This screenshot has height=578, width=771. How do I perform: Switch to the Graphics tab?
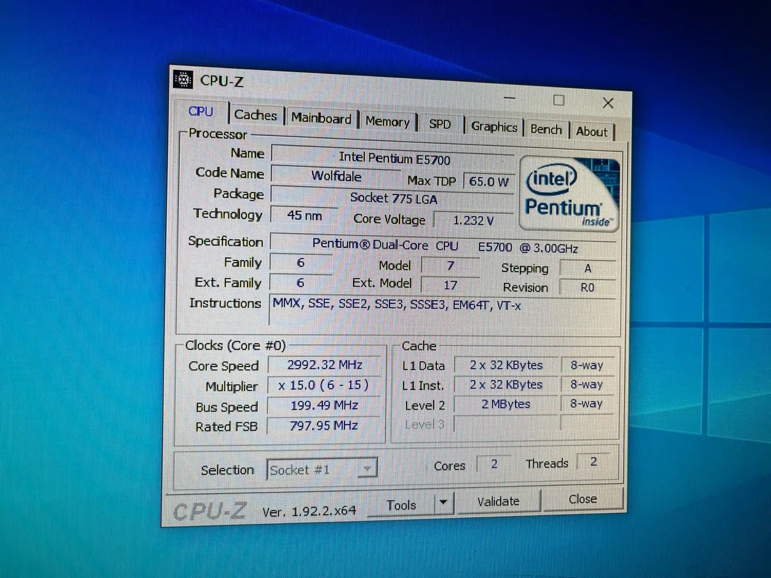pyautogui.click(x=494, y=126)
